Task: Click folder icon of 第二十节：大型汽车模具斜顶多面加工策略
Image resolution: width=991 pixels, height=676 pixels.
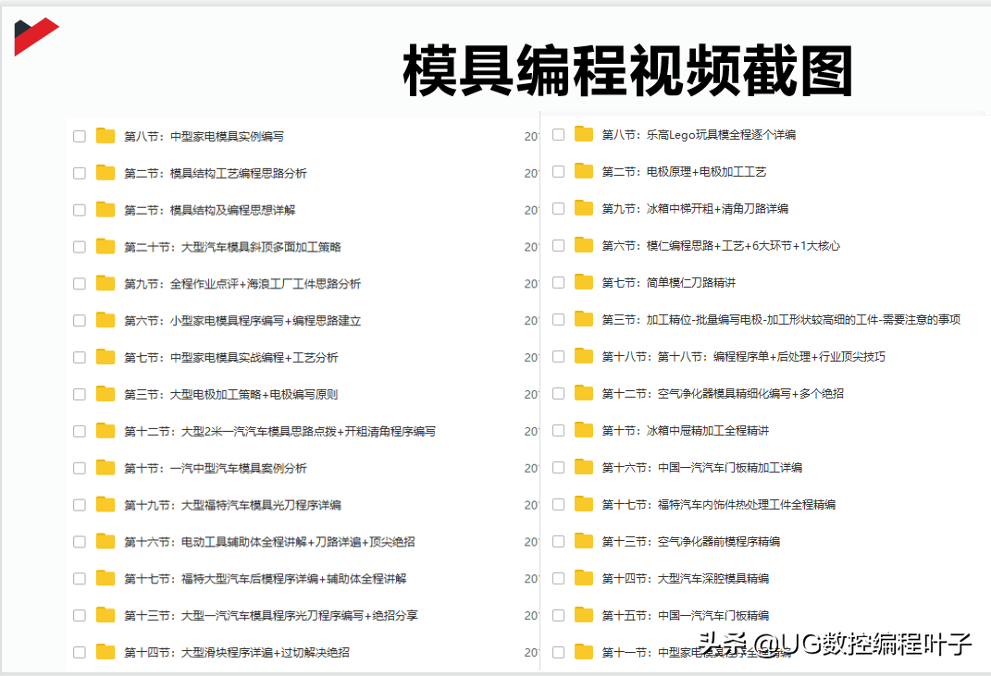Action: pyautogui.click(x=105, y=246)
